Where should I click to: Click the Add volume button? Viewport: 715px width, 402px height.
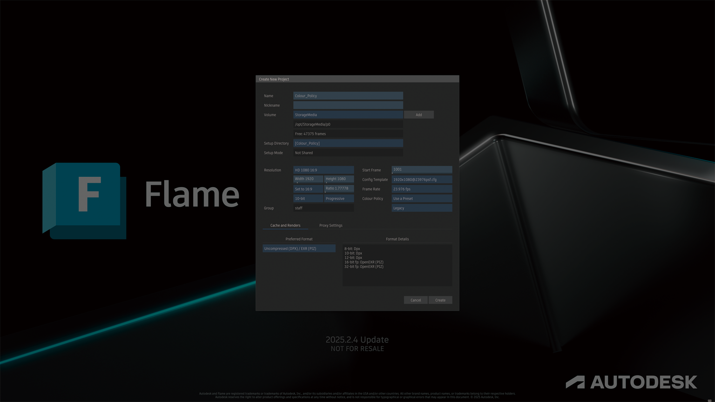coord(418,115)
